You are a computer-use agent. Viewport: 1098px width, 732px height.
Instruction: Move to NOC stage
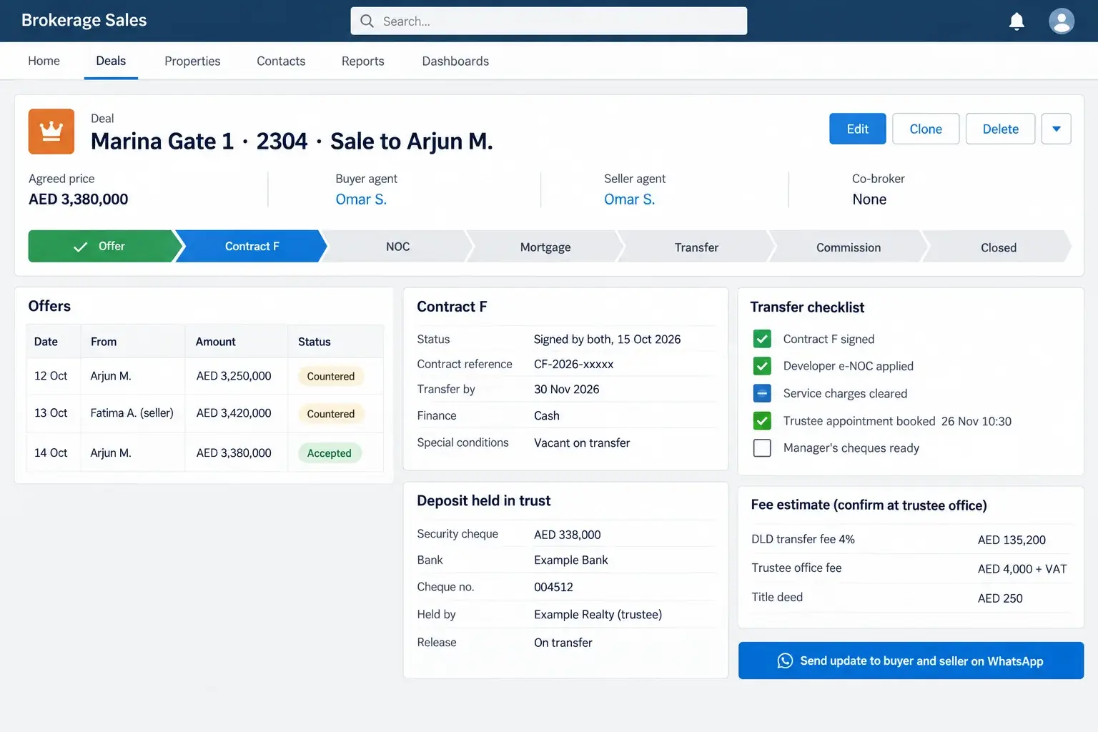[x=397, y=247]
